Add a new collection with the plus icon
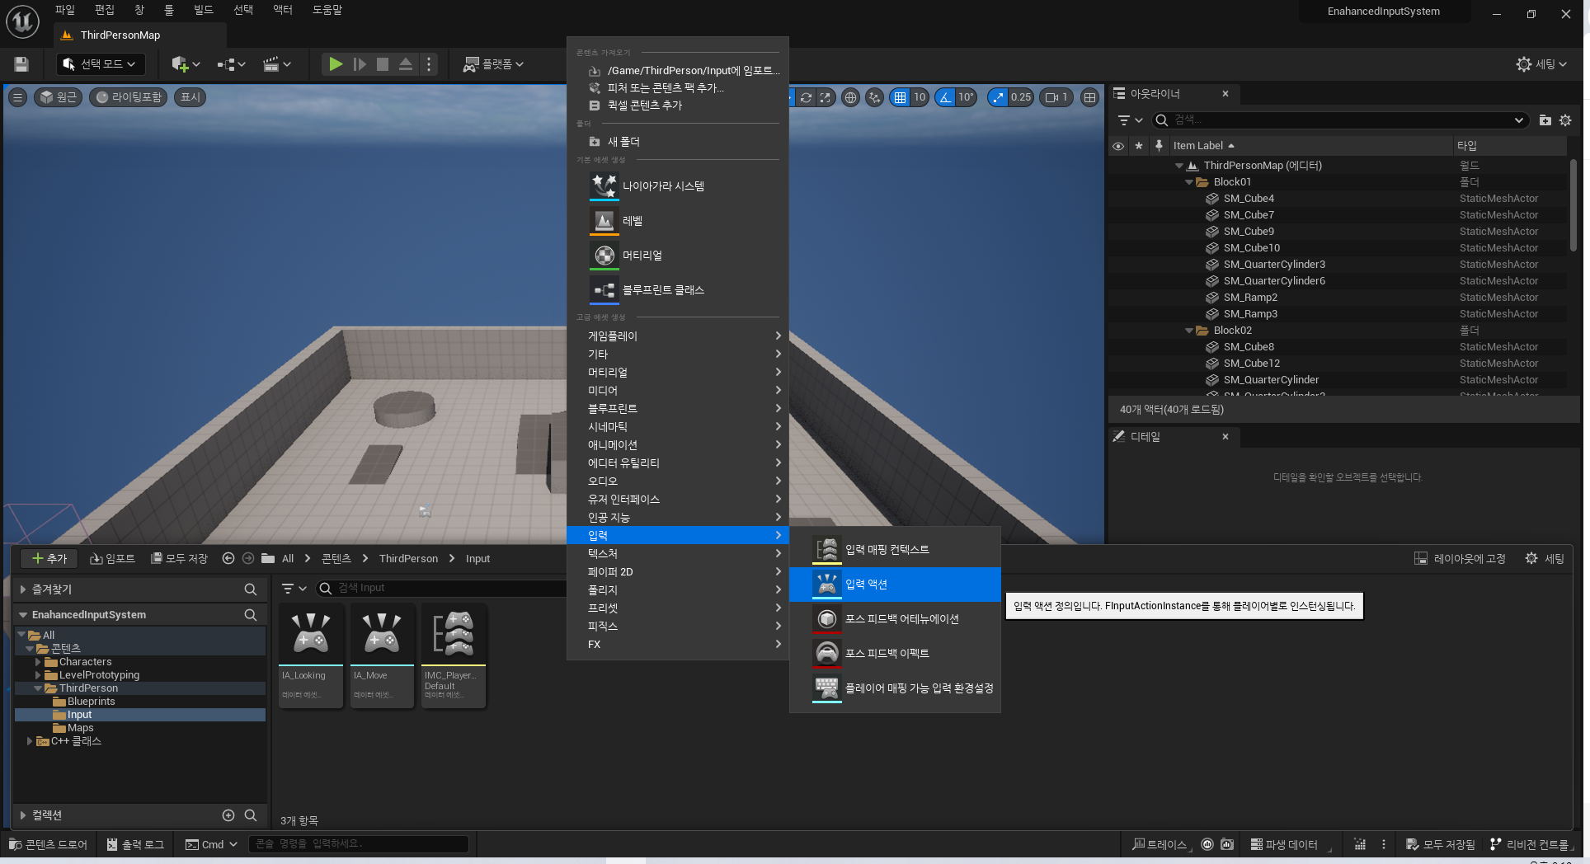The image size is (1590, 864). (x=228, y=815)
